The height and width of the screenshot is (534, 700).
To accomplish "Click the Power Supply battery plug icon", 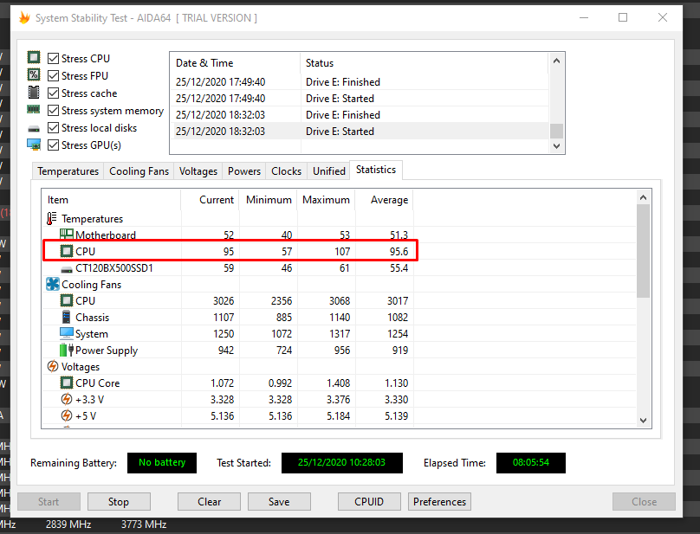I will [x=67, y=350].
